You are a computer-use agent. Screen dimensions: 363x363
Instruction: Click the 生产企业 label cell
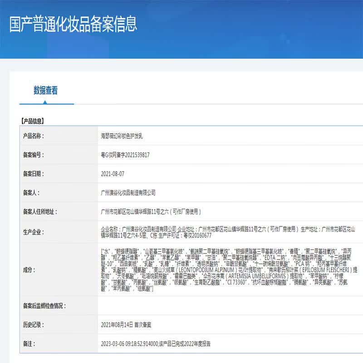59,232
